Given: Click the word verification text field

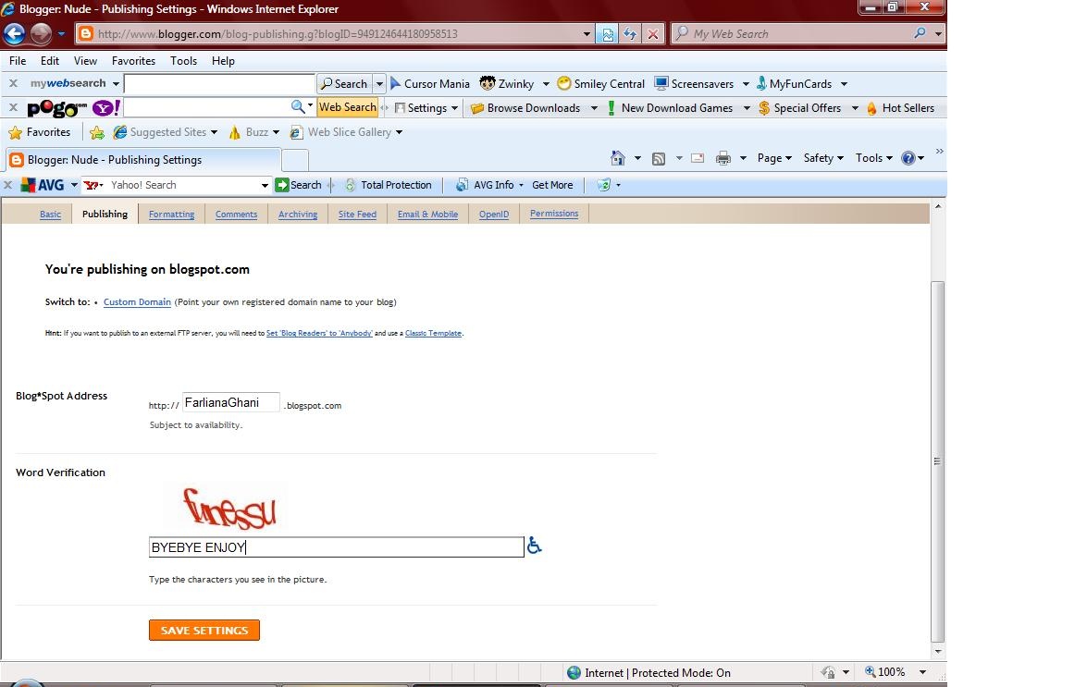Looking at the screenshot, I should point(336,547).
